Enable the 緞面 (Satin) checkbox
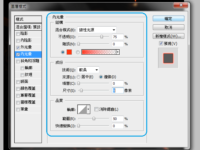This screenshot has width=200, height=150. (18, 82)
